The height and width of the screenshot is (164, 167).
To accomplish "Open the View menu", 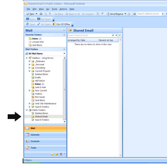I will coord(41,9).
